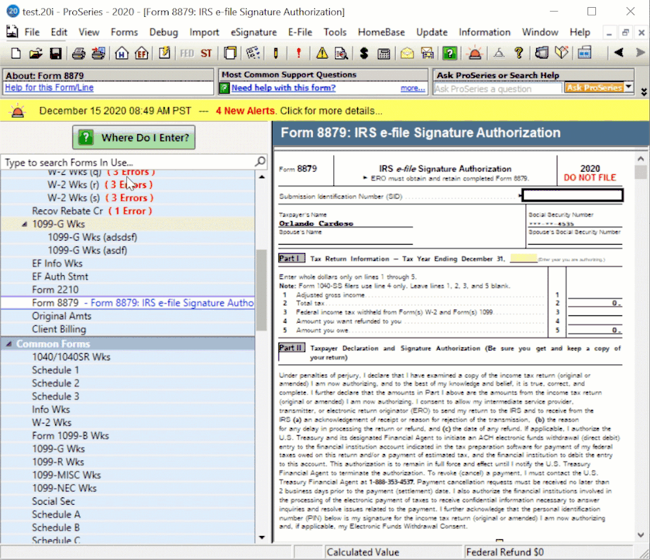650x560 pixels.
Task: Open the E-File menu
Action: click(300, 32)
